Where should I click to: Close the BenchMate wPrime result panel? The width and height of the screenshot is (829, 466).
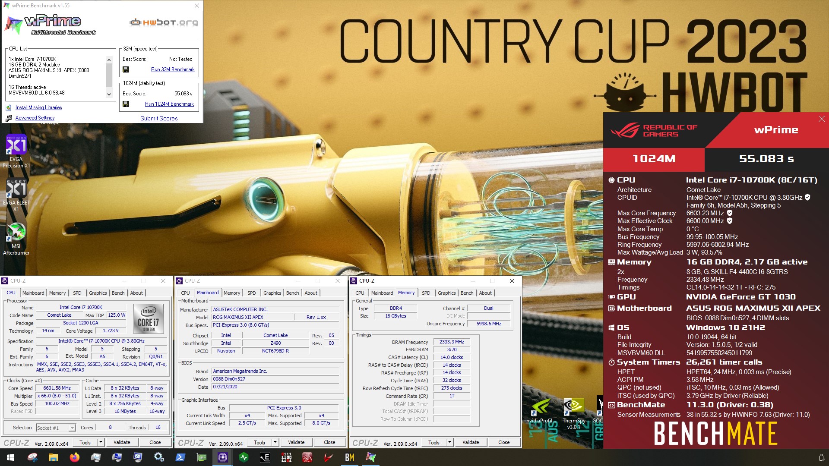(822, 119)
